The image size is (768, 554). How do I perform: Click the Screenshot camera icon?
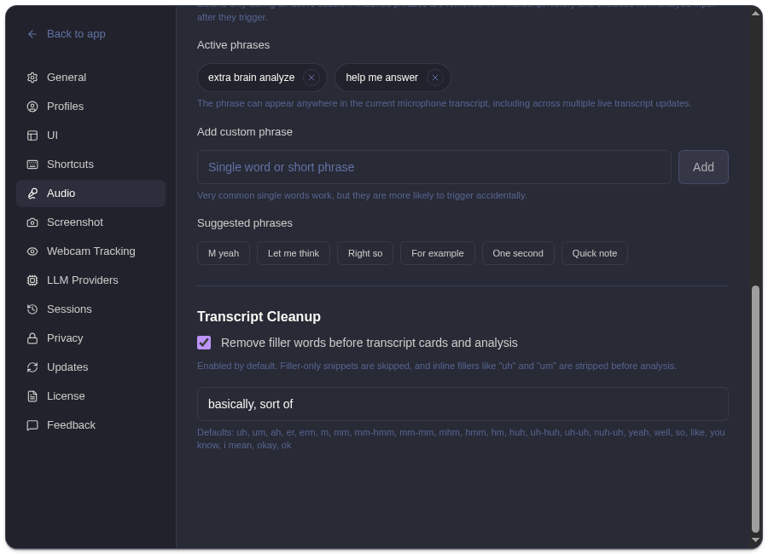click(32, 222)
